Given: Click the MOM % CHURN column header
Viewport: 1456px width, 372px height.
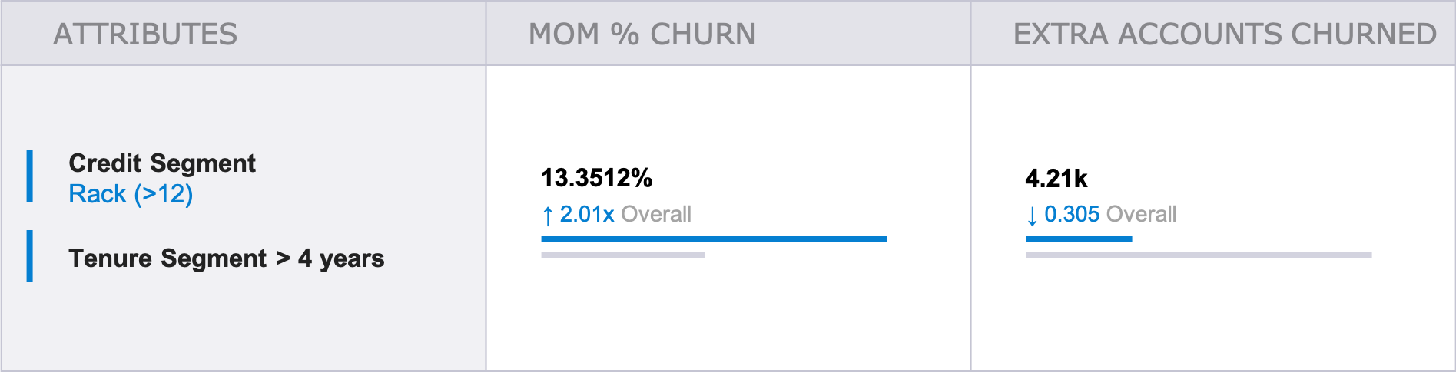Looking at the screenshot, I should tap(642, 35).
